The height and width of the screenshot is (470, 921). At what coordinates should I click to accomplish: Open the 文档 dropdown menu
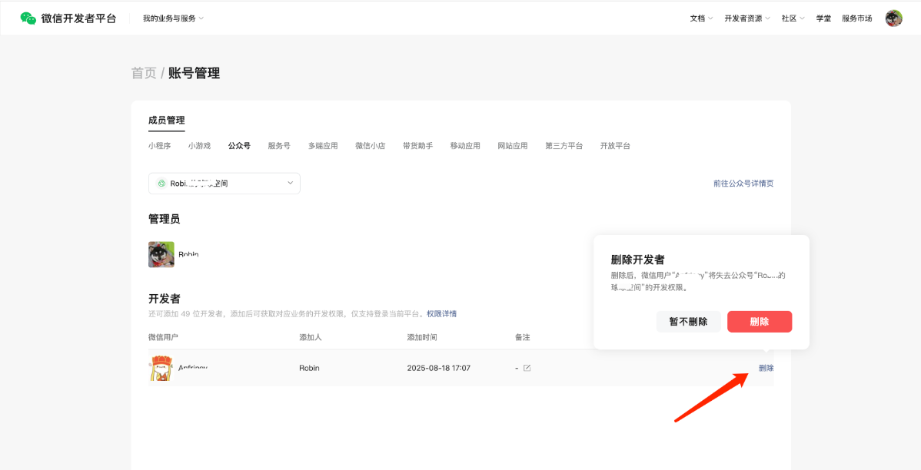pyautogui.click(x=701, y=18)
